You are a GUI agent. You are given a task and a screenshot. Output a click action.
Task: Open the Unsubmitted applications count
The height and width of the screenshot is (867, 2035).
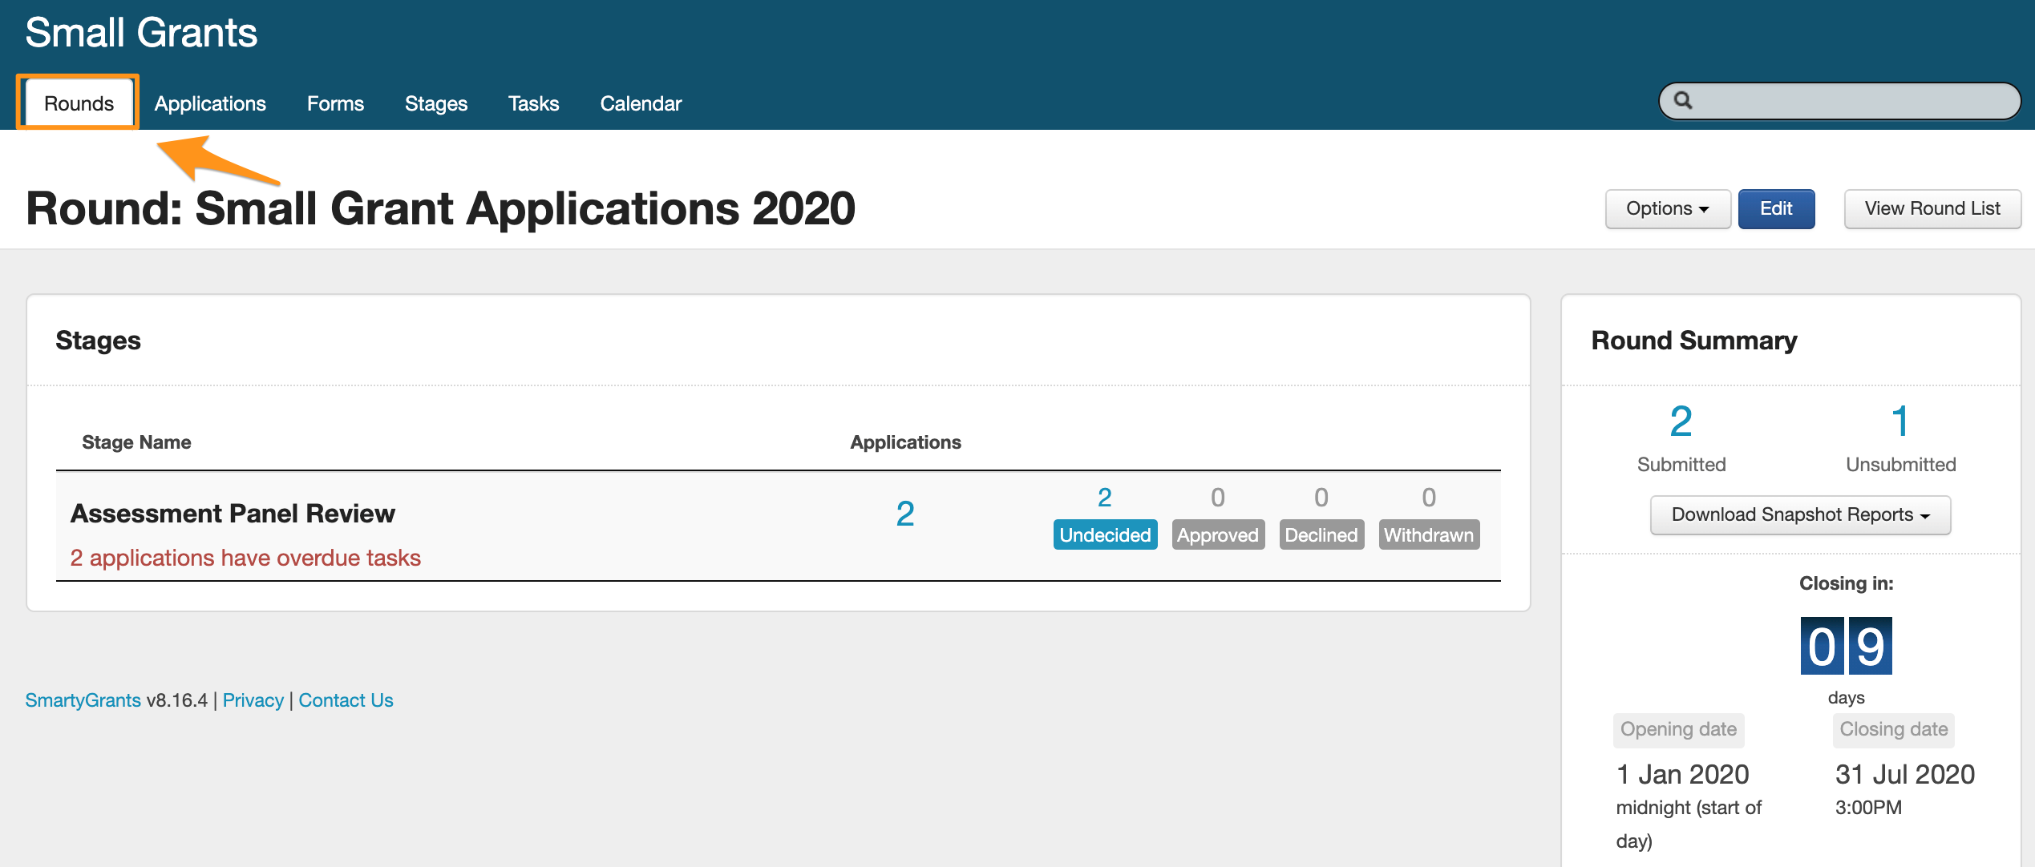tap(1899, 422)
